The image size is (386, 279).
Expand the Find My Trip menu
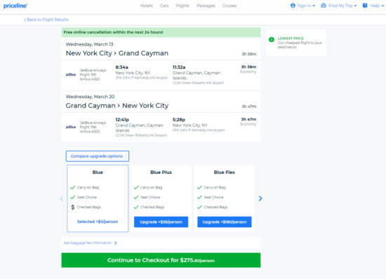[339, 6]
